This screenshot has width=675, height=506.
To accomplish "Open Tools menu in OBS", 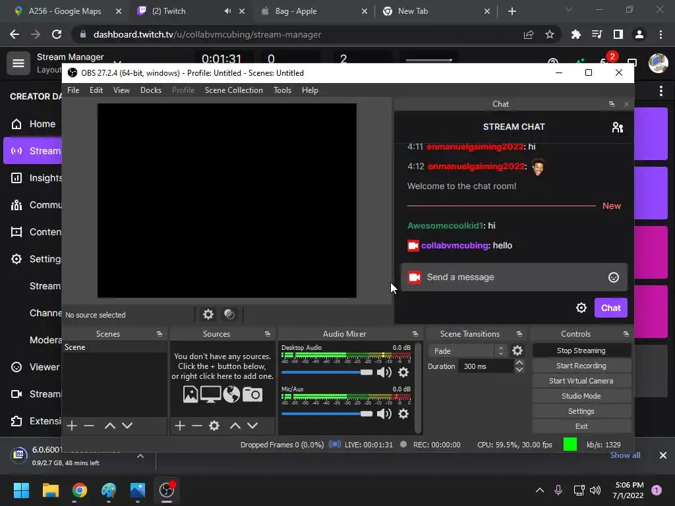I will 282,90.
